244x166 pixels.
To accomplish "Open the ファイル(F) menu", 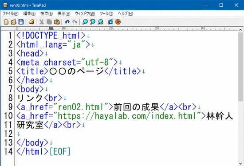I will [x=11, y=14].
